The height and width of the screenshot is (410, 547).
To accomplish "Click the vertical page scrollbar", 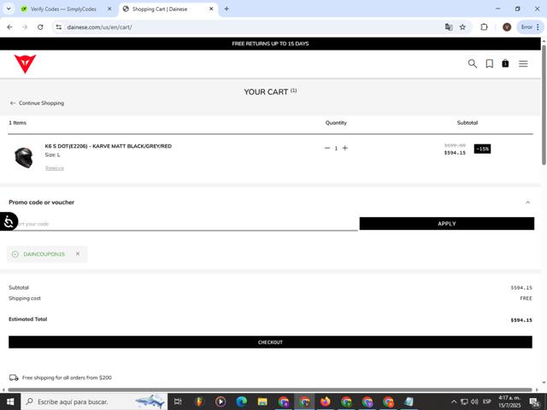I will click(544, 104).
